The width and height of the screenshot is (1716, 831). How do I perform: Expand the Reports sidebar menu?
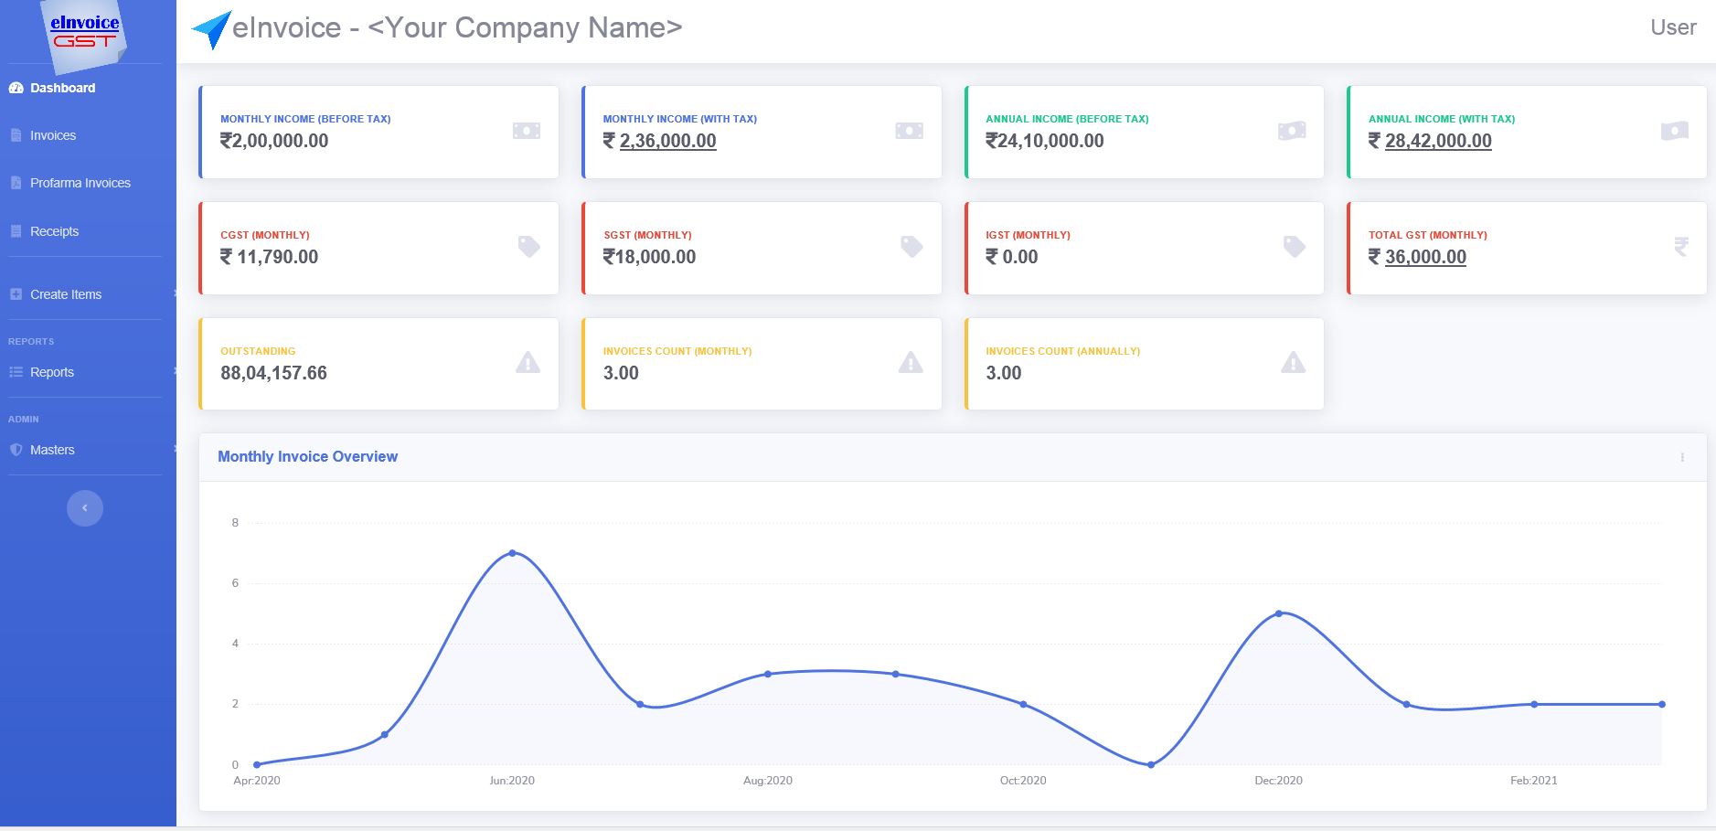pyautogui.click(x=52, y=372)
